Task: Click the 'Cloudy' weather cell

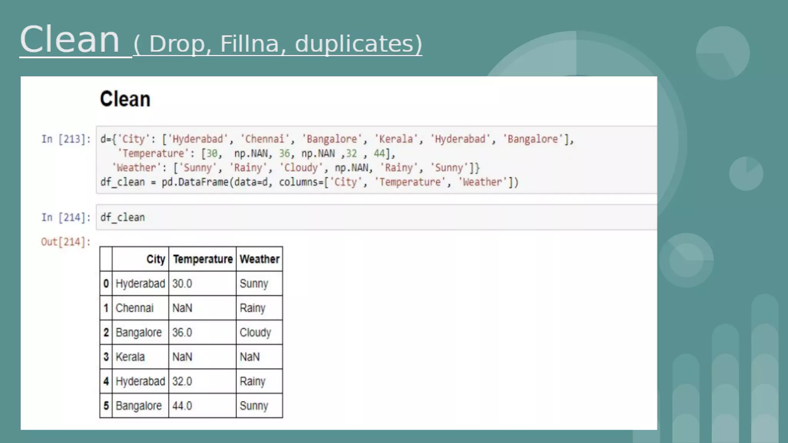Action: coord(255,333)
